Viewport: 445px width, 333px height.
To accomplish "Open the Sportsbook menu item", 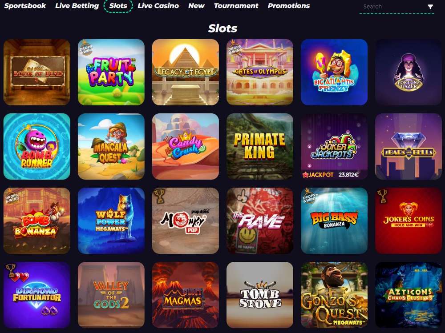I will tap(25, 6).
